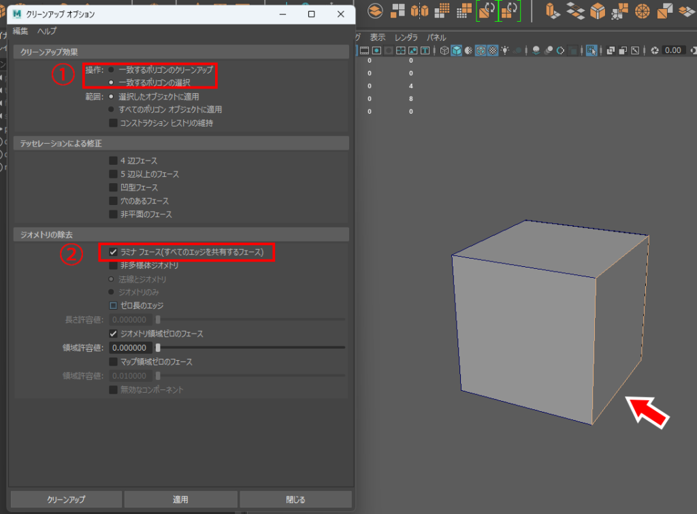
Task: Uncheck the ラミナ フェース checkbox
Action: tap(113, 253)
